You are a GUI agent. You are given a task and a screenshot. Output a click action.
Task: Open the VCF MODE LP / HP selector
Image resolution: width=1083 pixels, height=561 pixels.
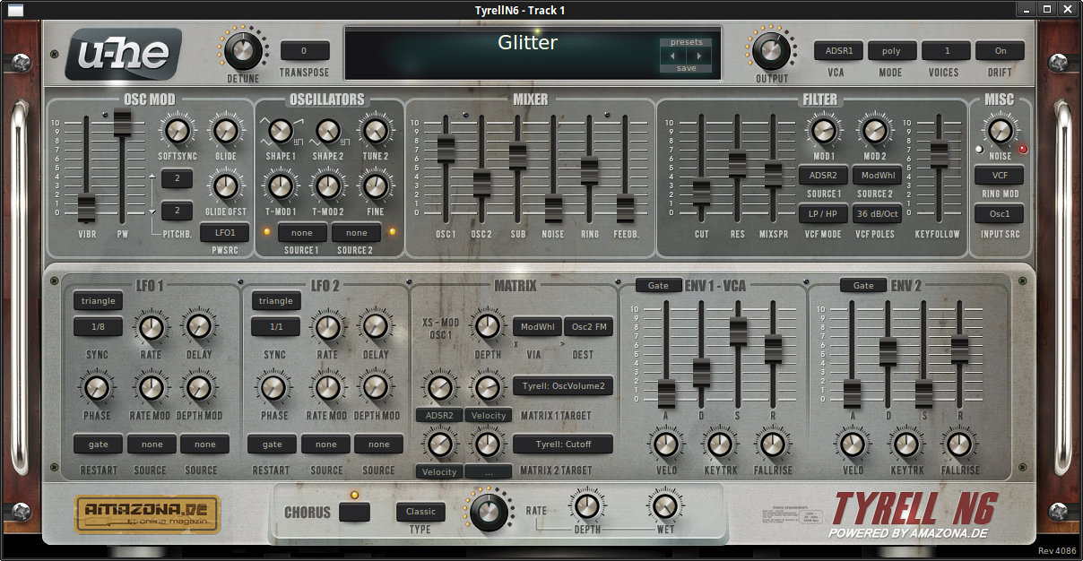[823, 214]
